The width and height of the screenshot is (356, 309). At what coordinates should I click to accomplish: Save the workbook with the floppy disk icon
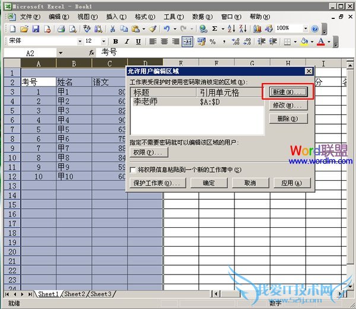(36, 29)
